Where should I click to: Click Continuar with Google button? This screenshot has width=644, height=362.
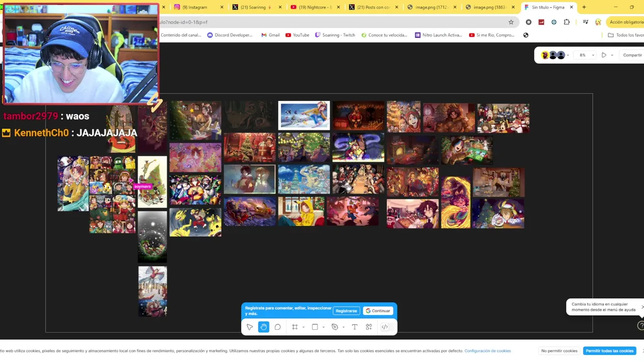pos(378,311)
